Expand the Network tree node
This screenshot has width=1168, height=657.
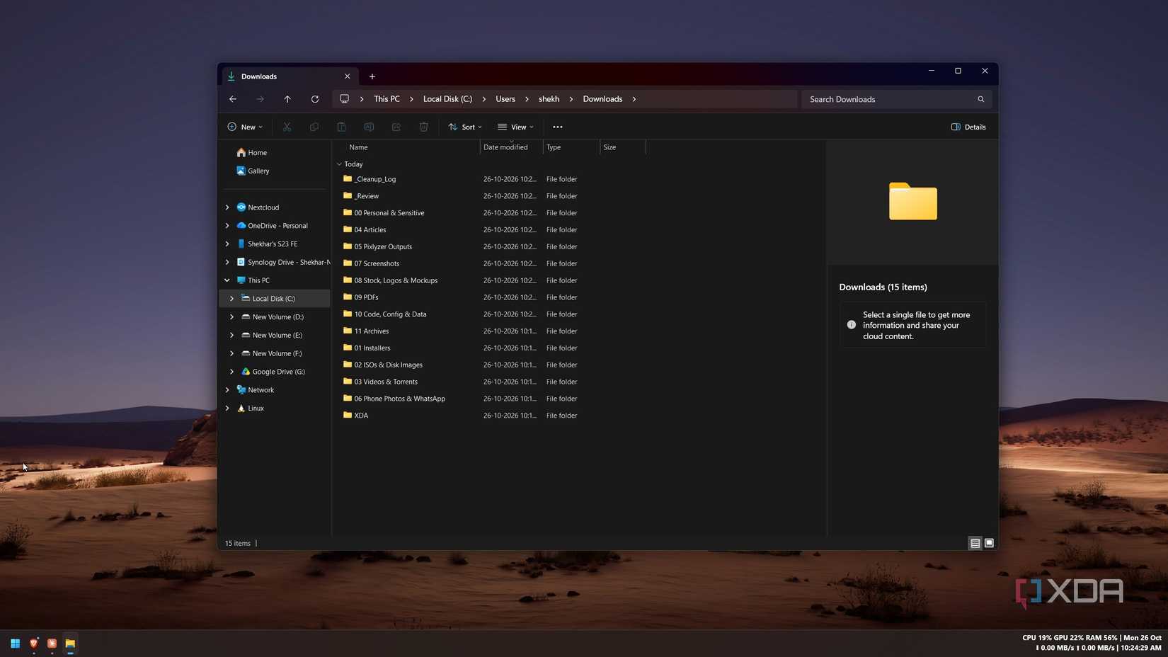pyautogui.click(x=227, y=390)
